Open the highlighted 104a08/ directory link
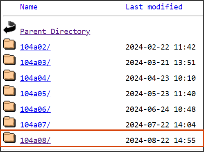204x152 pixels. (x=35, y=141)
